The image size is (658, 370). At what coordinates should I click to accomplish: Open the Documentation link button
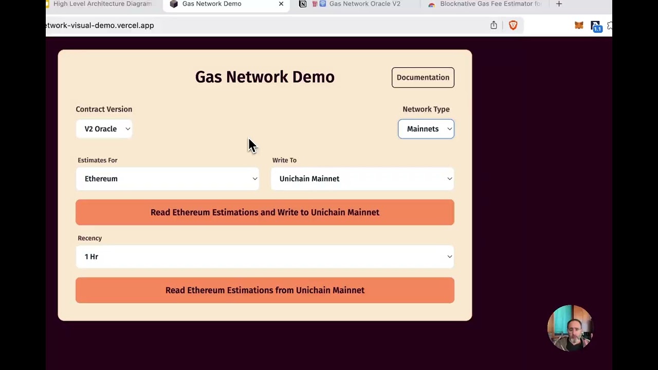coord(423,78)
